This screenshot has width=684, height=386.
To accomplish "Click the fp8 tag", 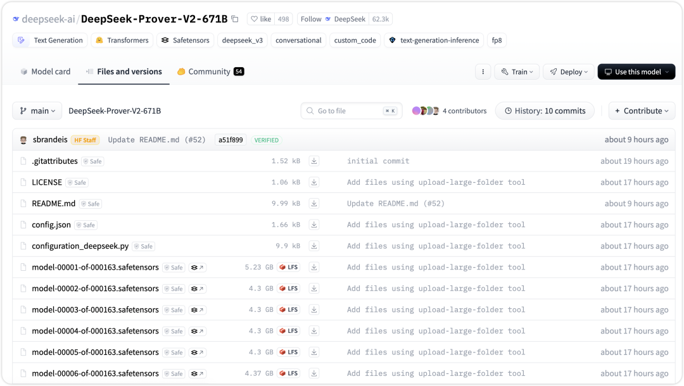I will click(x=497, y=40).
